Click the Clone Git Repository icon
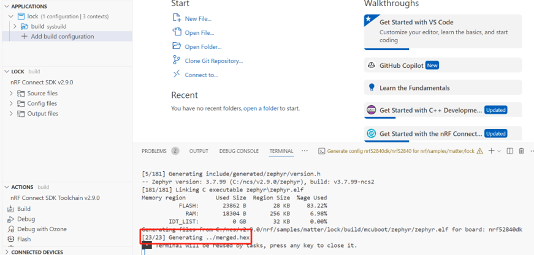Screen dimensions: 534x255 177,60
